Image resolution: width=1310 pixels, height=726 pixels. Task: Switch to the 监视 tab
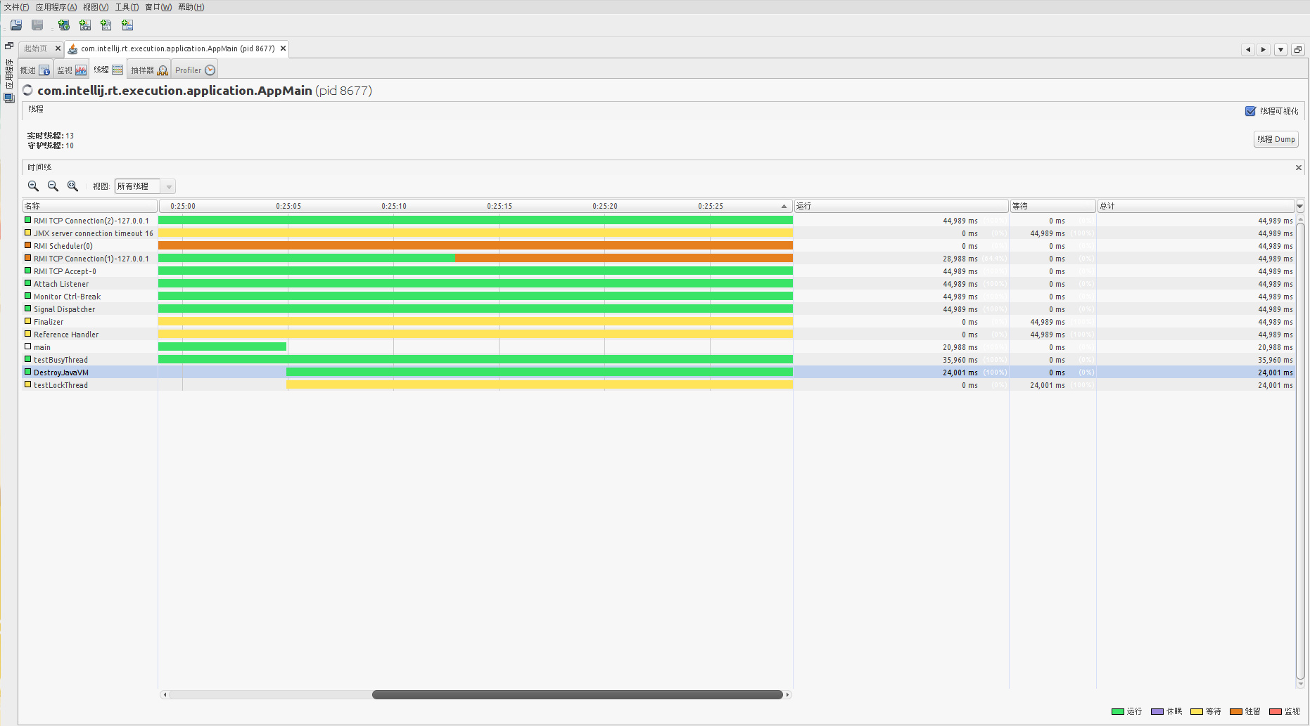tap(72, 70)
